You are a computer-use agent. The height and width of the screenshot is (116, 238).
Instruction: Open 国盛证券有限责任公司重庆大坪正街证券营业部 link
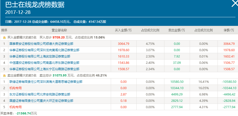tap(41, 101)
